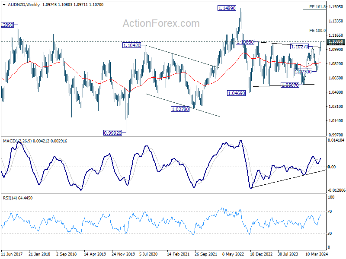346x259 pixels.
Task: Click the MACD(12,26,9) indicator label
Action: click(x=17, y=141)
